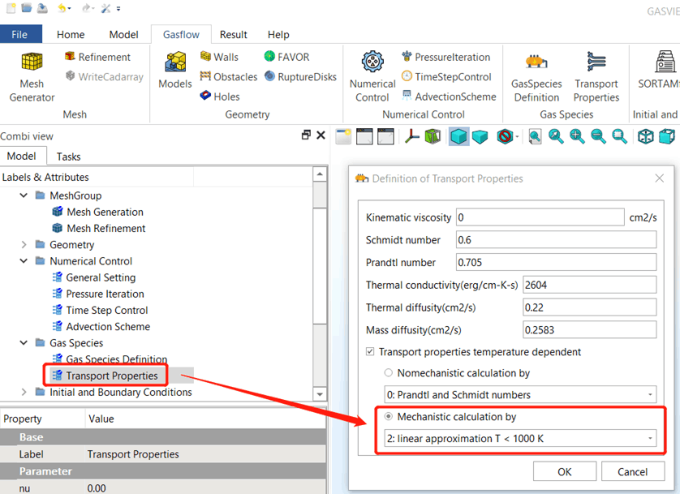Click the Mass diffusity input field
Image resolution: width=680 pixels, height=494 pixels.
(590, 330)
